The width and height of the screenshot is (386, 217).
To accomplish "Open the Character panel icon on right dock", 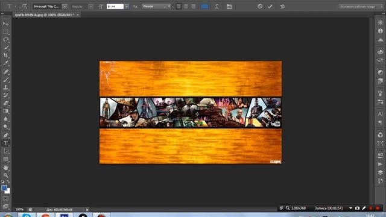I will 381,114.
